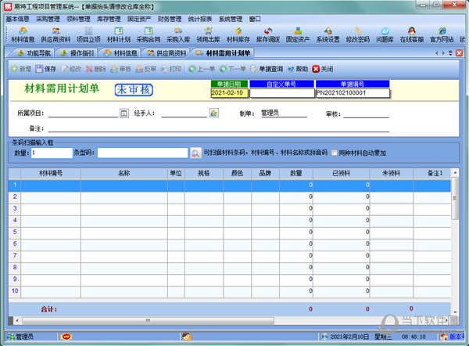The image size is (469, 346).
Task: Open person picker next to 经手人
Action: click(214, 113)
